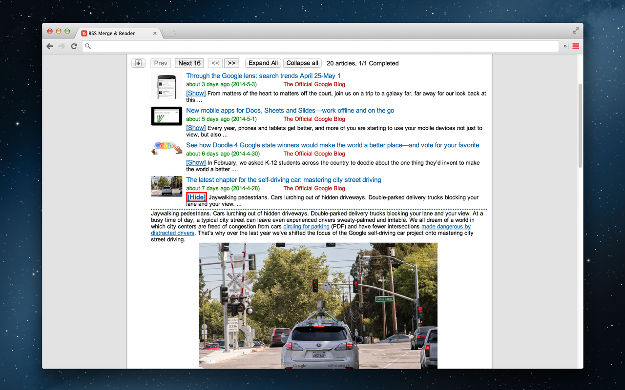Click 'about 3 days ago (2014-5-3)' date
The image size is (625, 390).
(221, 84)
